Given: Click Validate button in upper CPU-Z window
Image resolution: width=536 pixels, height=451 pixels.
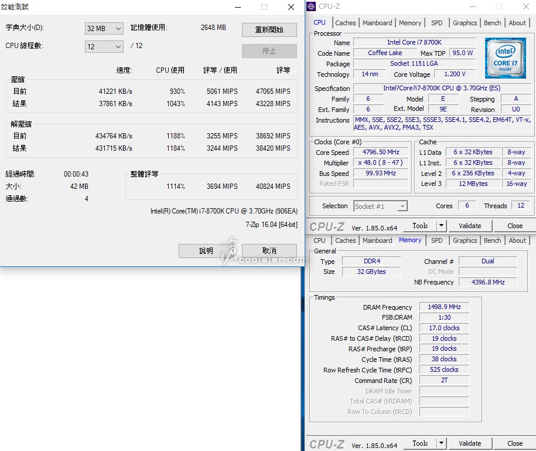Looking at the screenshot, I should [470, 226].
